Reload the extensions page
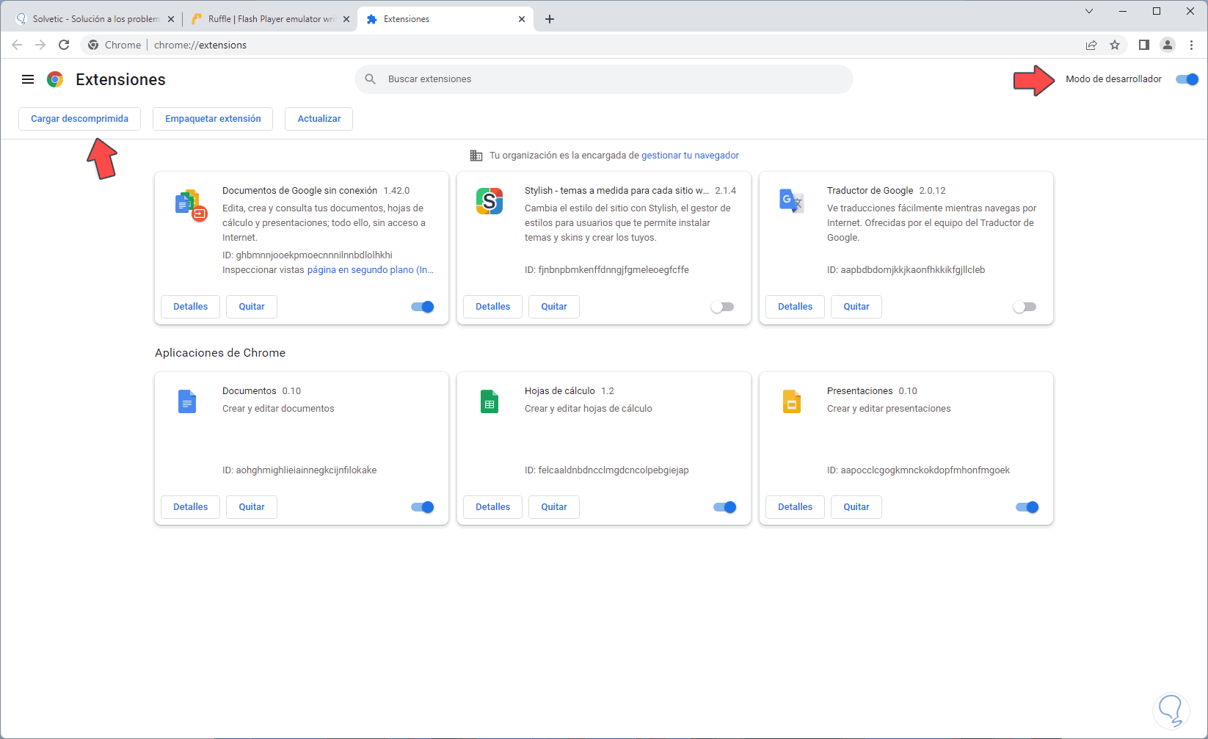 tap(64, 45)
